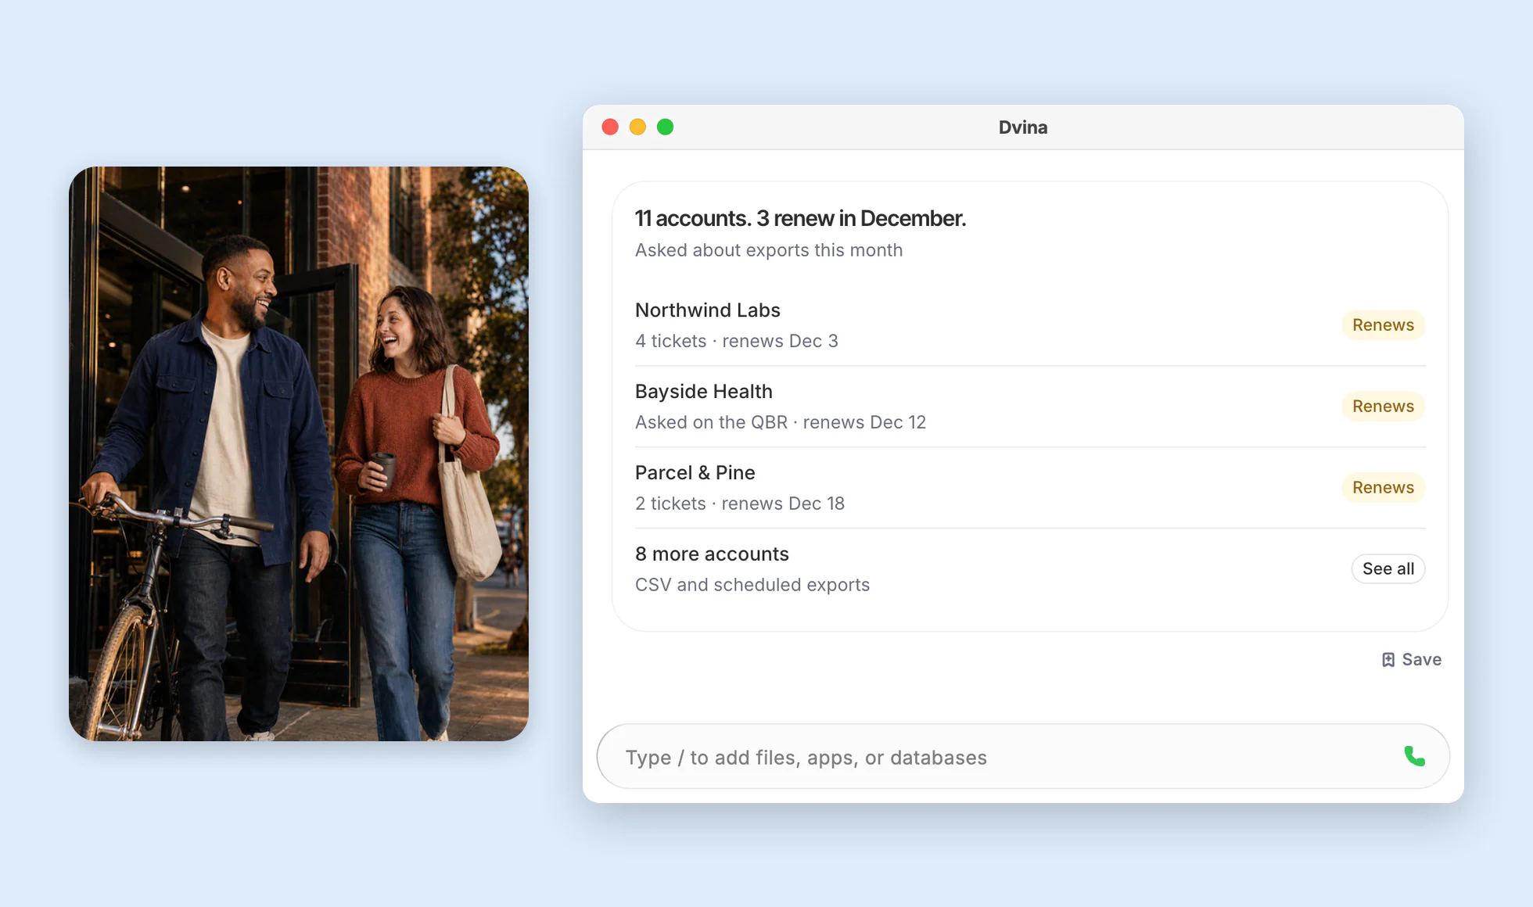Image resolution: width=1533 pixels, height=907 pixels.
Task: Open See all accounts
Action: (x=1388, y=568)
